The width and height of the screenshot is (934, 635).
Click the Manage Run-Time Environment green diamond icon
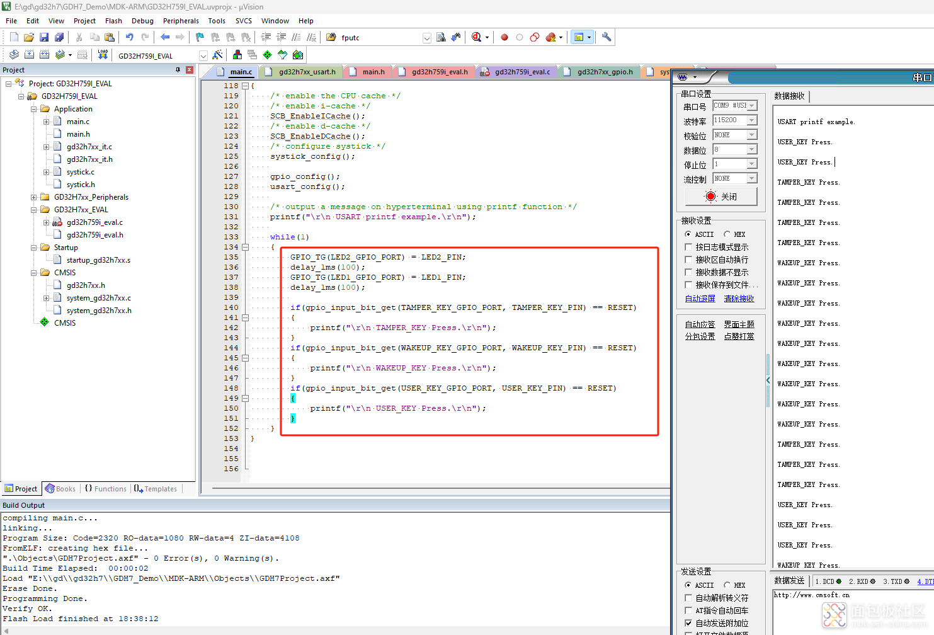coord(268,55)
